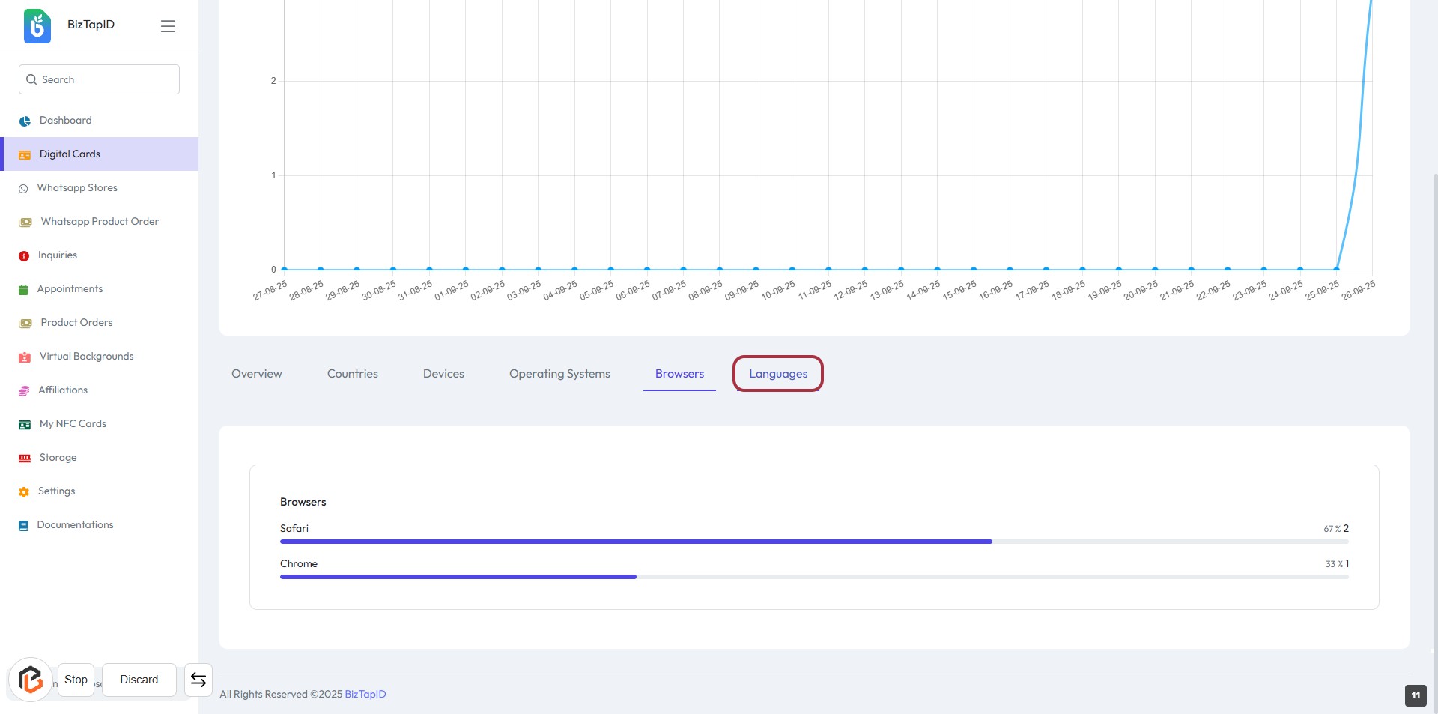Screen dimensions: 1438x714
Task: Click the BizTapID logo icon
Action: point(37,26)
